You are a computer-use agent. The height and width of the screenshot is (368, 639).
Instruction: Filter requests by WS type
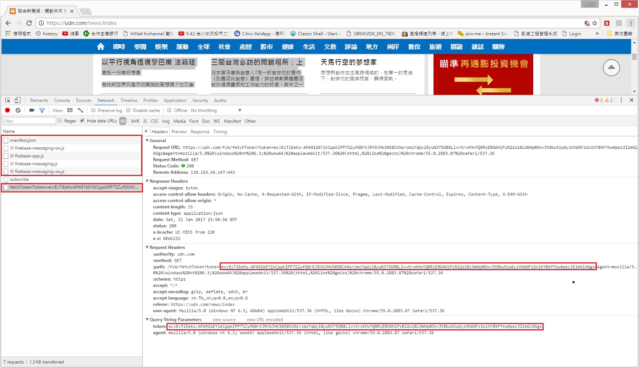217,121
